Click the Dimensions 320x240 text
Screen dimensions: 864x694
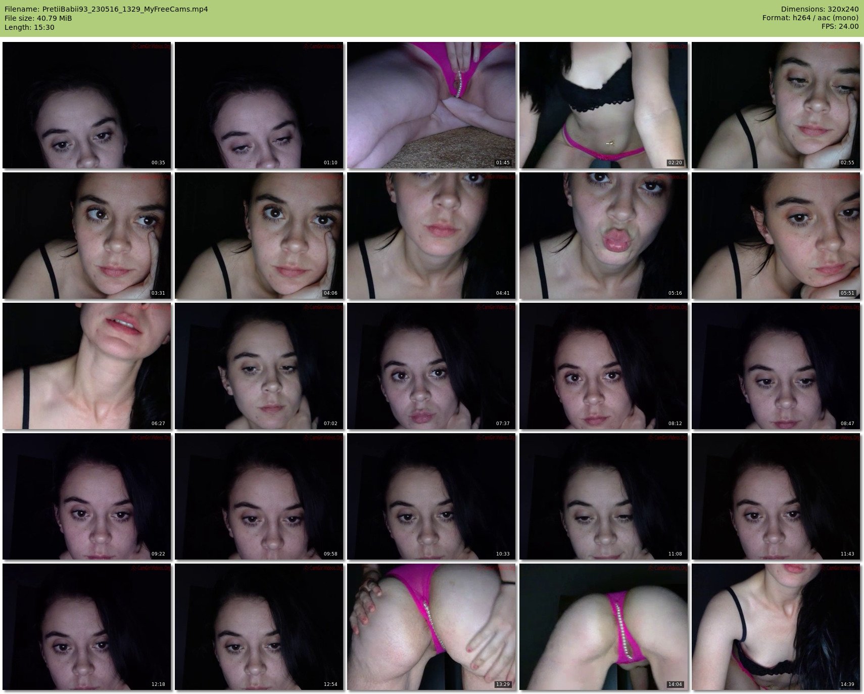tap(820, 9)
